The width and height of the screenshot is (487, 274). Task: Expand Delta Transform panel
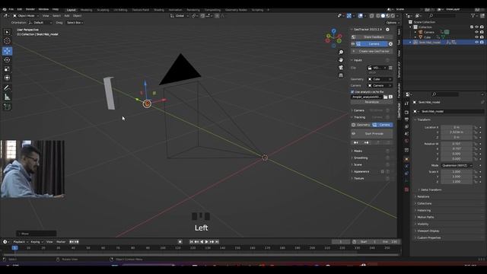(x=431, y=190)
